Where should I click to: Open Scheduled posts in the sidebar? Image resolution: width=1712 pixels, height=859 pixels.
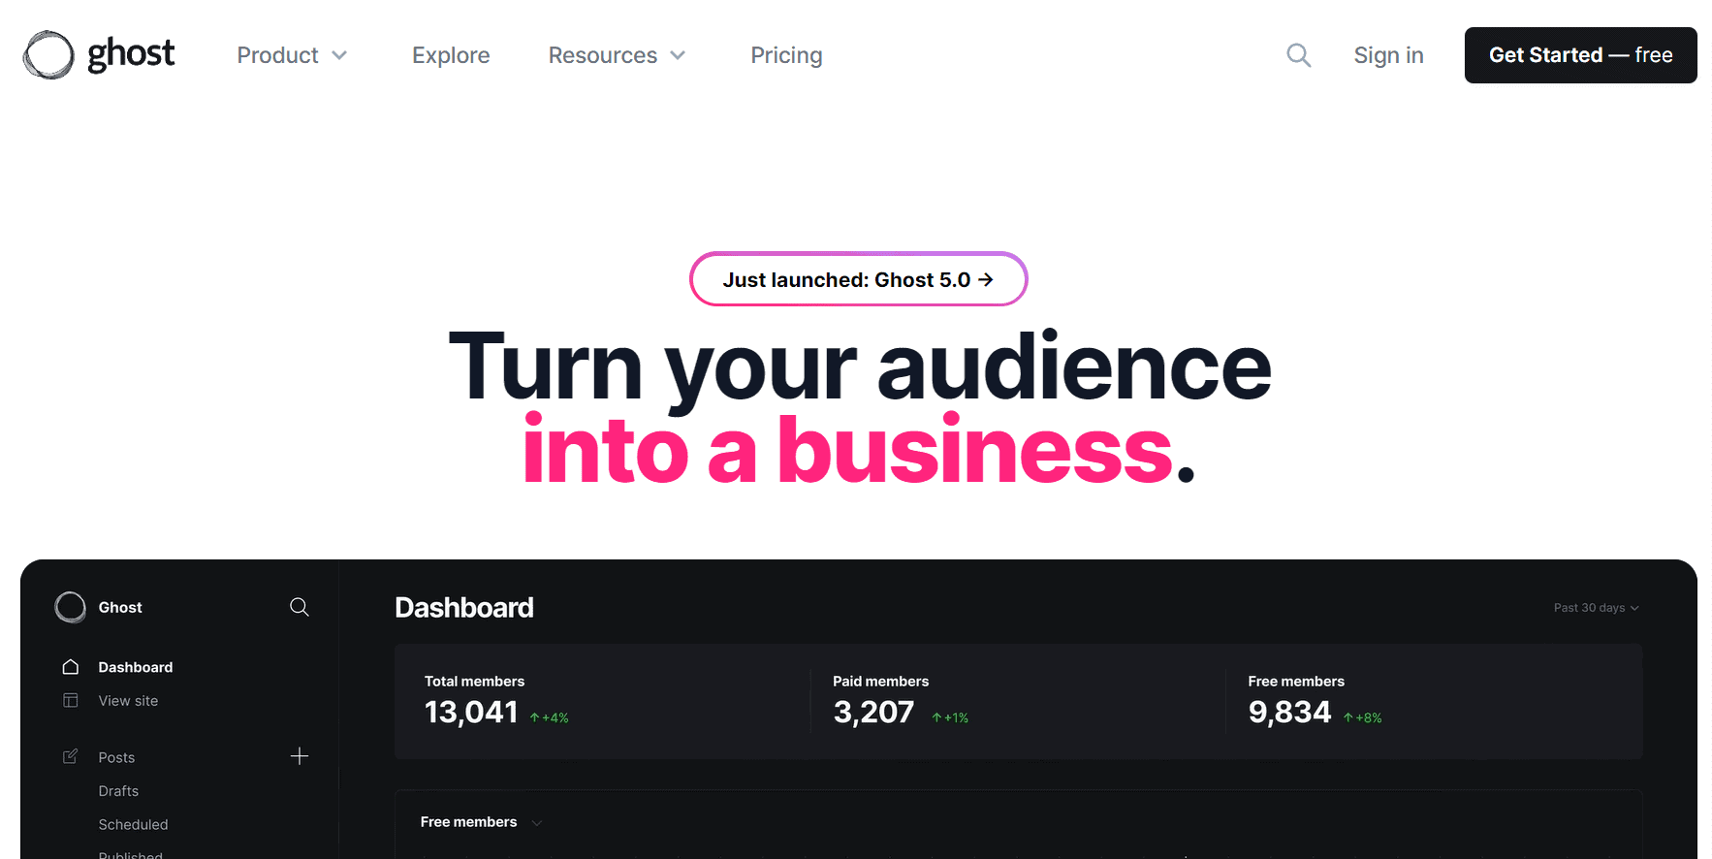coord(133,824)
